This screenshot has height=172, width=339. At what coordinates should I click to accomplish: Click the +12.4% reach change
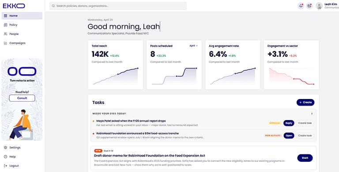[115, 55]
